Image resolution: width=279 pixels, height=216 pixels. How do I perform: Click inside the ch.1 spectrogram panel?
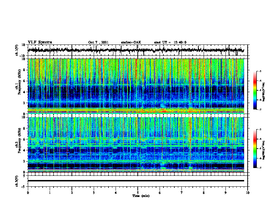pyautogui.click(x=136, y=86)
